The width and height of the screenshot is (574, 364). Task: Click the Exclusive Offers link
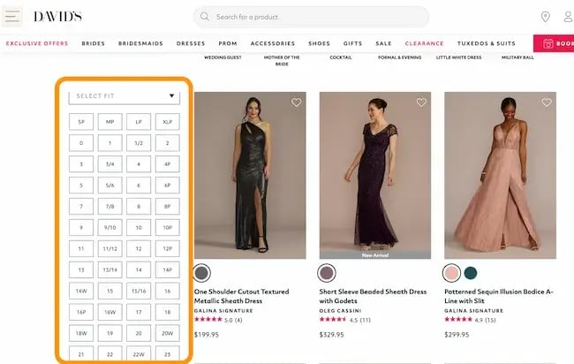[37, 42]
